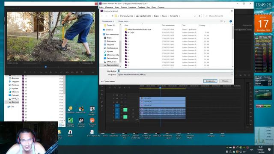Click Mark In in the monitor

click(x=30, y=72)
